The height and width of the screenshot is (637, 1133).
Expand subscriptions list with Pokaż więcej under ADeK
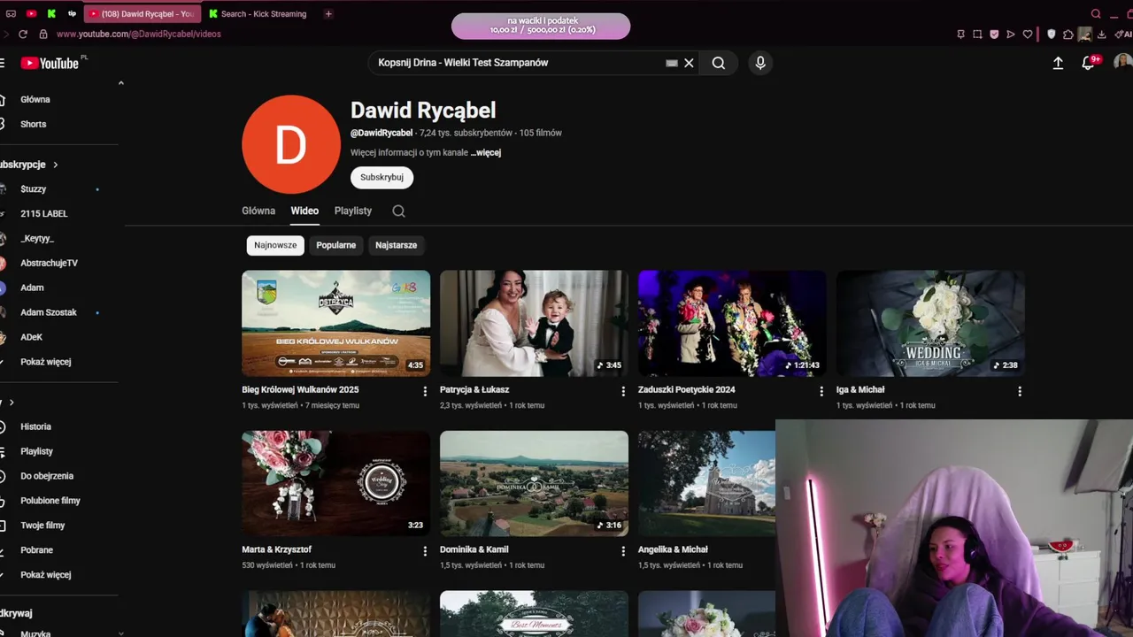coord(46,362)
